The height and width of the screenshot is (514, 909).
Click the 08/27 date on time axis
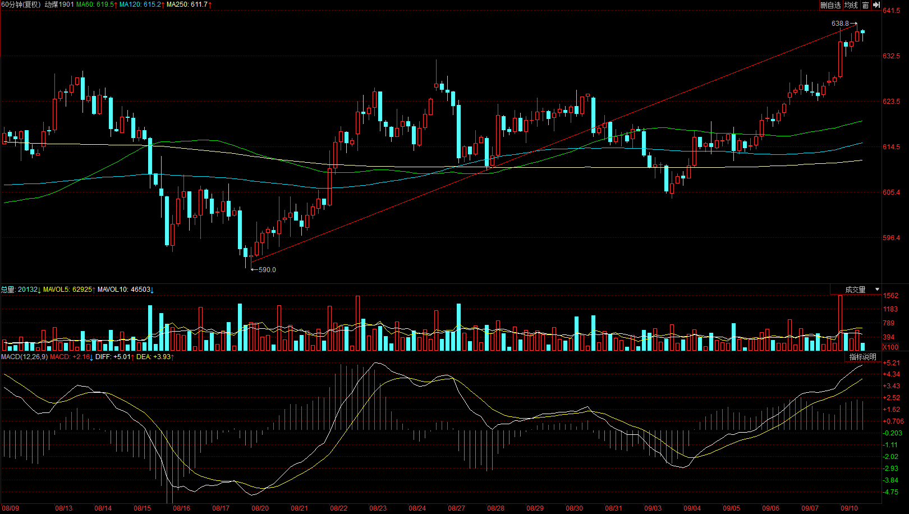456,508
